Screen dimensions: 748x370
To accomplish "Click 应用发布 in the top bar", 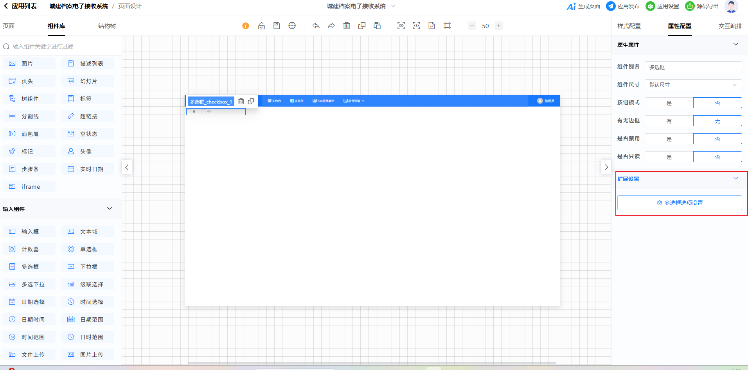I will [623, 6].
